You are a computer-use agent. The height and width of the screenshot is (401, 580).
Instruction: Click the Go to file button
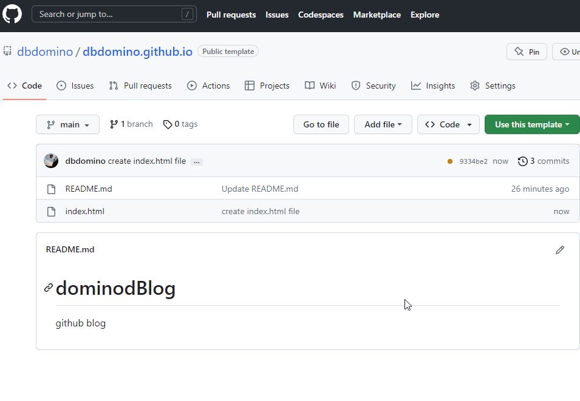point(321,124)
